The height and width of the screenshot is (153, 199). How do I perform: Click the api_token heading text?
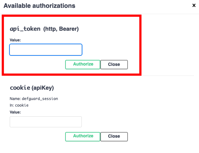point(25,29)
